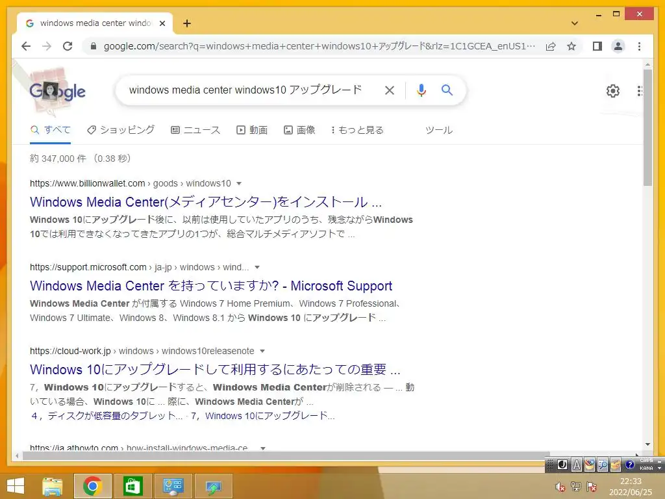The height and width of the screenshot is (499, 665).
Task: Open Control Panel taskbar icon
Action: [173, 486]
